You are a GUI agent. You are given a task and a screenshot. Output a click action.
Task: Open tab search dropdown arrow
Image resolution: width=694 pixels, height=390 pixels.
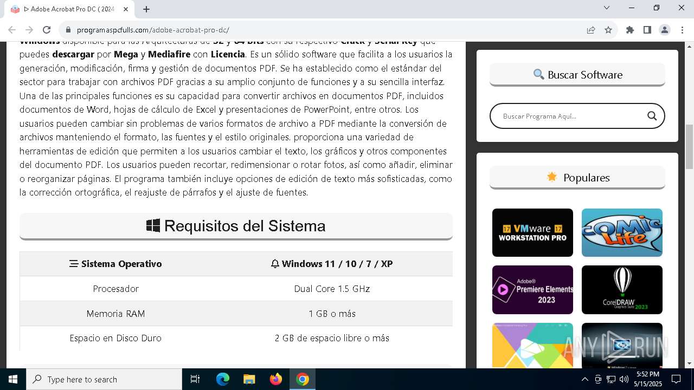[x=607, y=8]
